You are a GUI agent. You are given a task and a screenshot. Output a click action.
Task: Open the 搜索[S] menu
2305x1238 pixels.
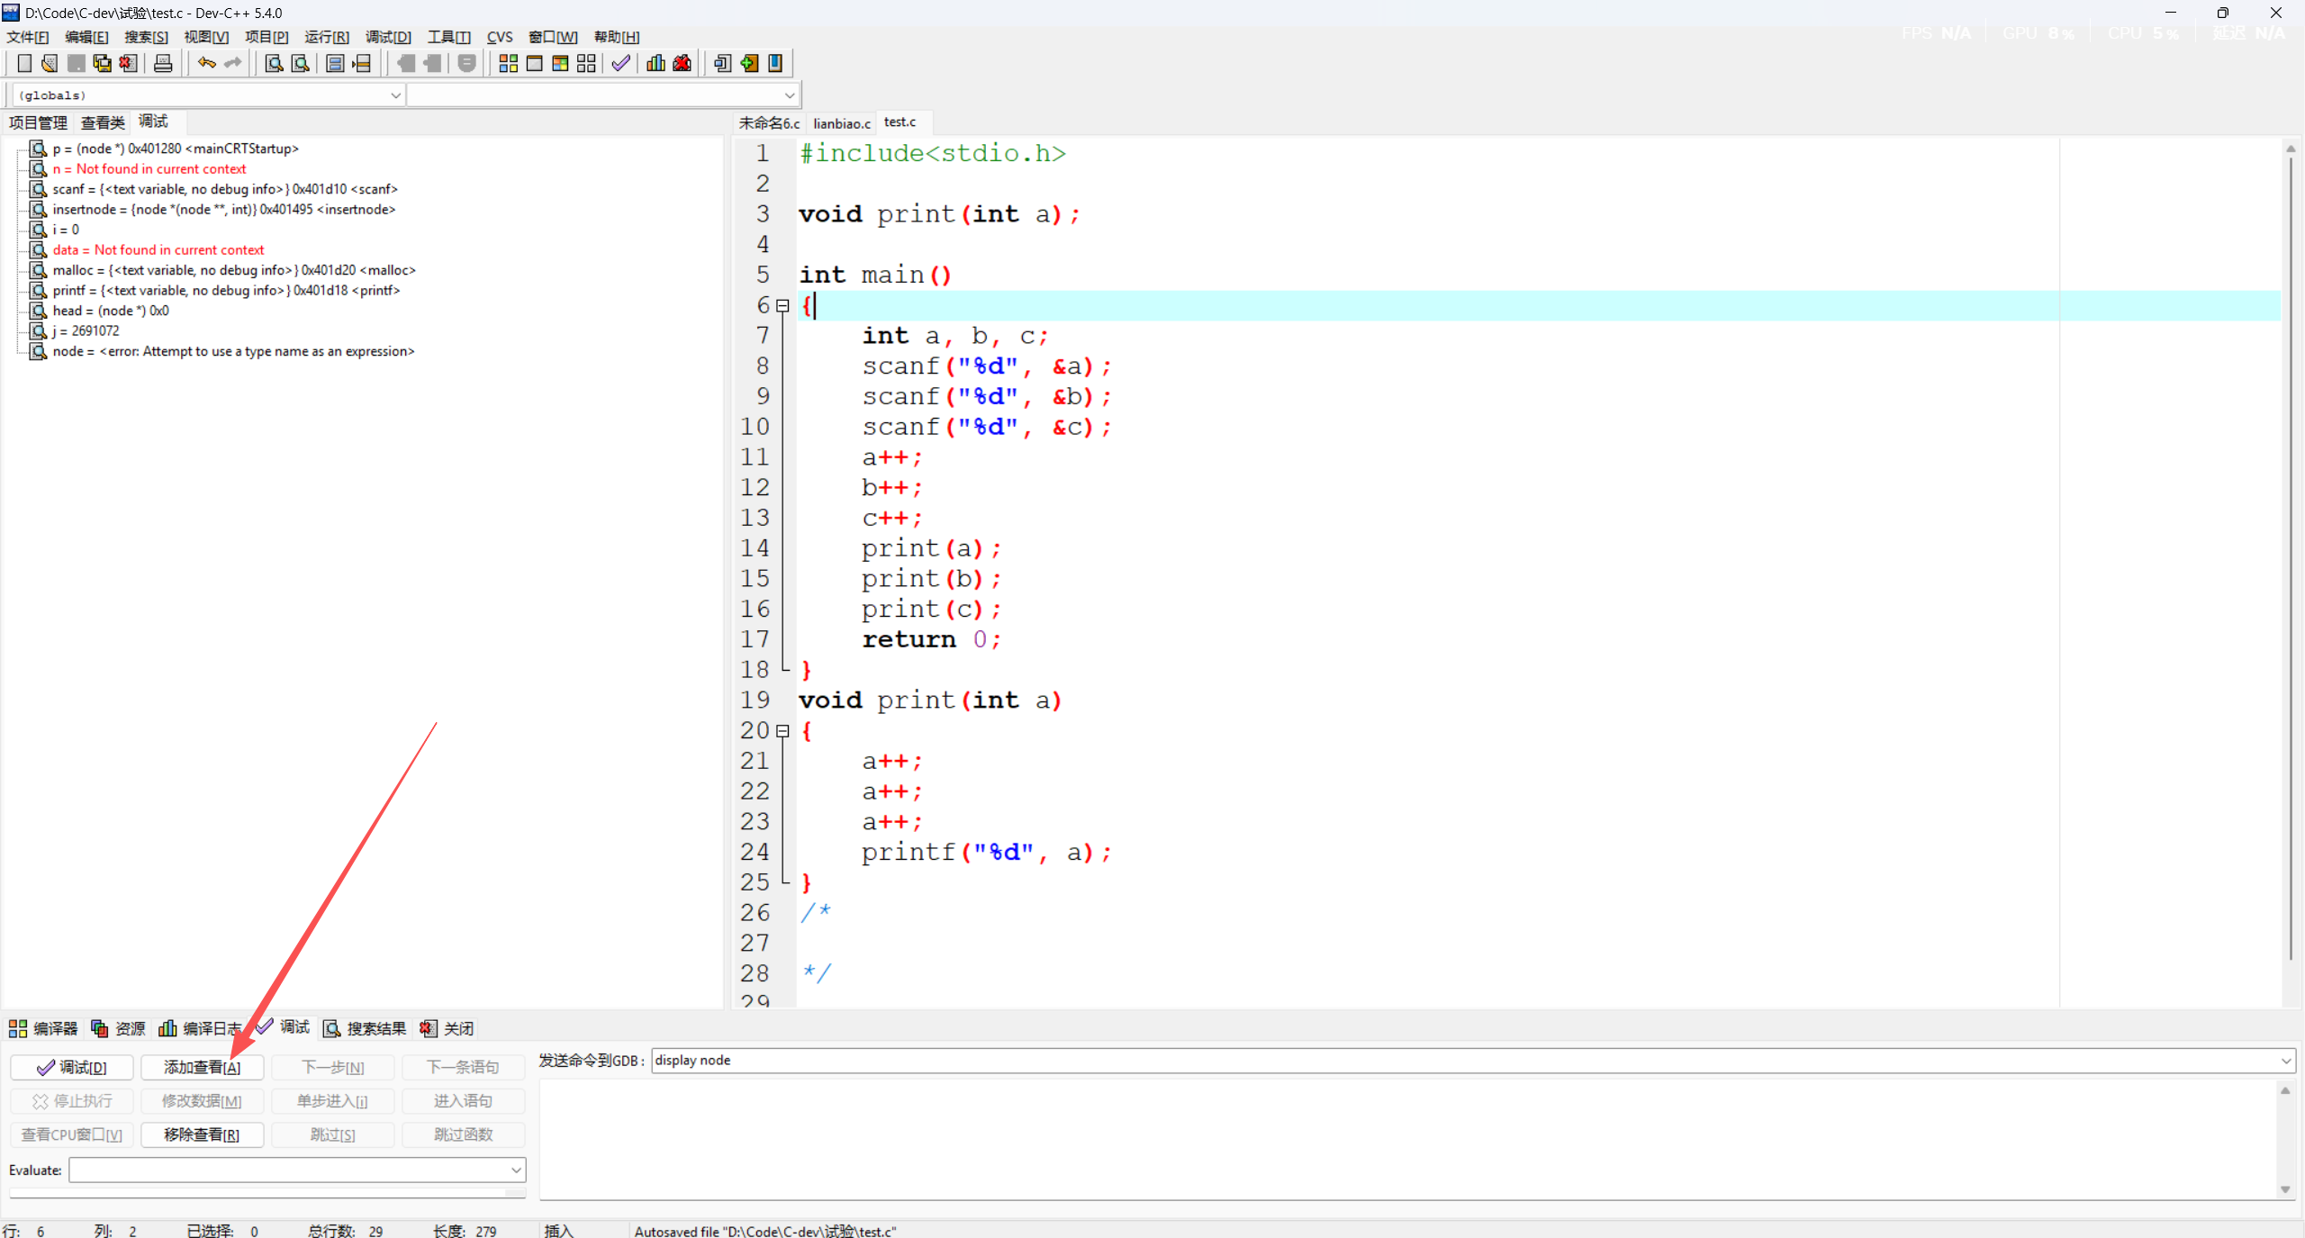pos(146,37)
